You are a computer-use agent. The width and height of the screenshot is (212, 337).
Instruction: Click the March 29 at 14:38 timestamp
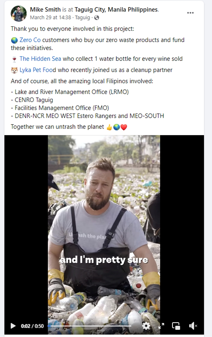[50, 18]
